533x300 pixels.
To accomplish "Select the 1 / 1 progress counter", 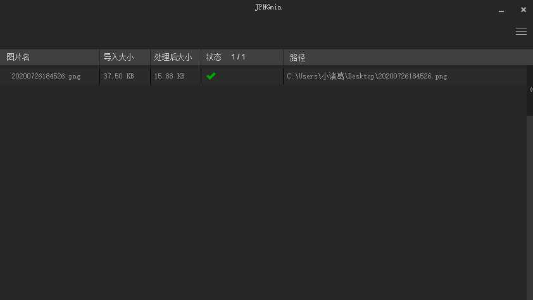I will 238,57.
